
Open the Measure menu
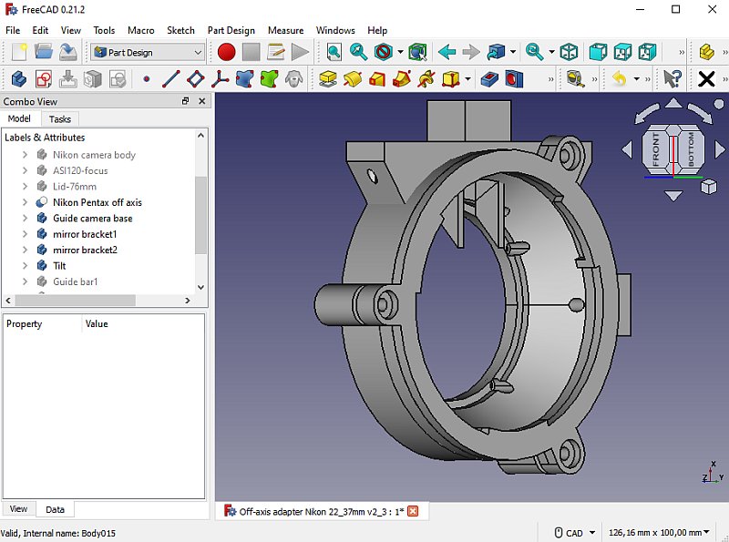coord(285,30)
